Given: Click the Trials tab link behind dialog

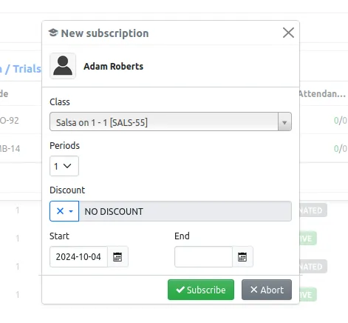Looking at the screenshot, I should (27, 69).
